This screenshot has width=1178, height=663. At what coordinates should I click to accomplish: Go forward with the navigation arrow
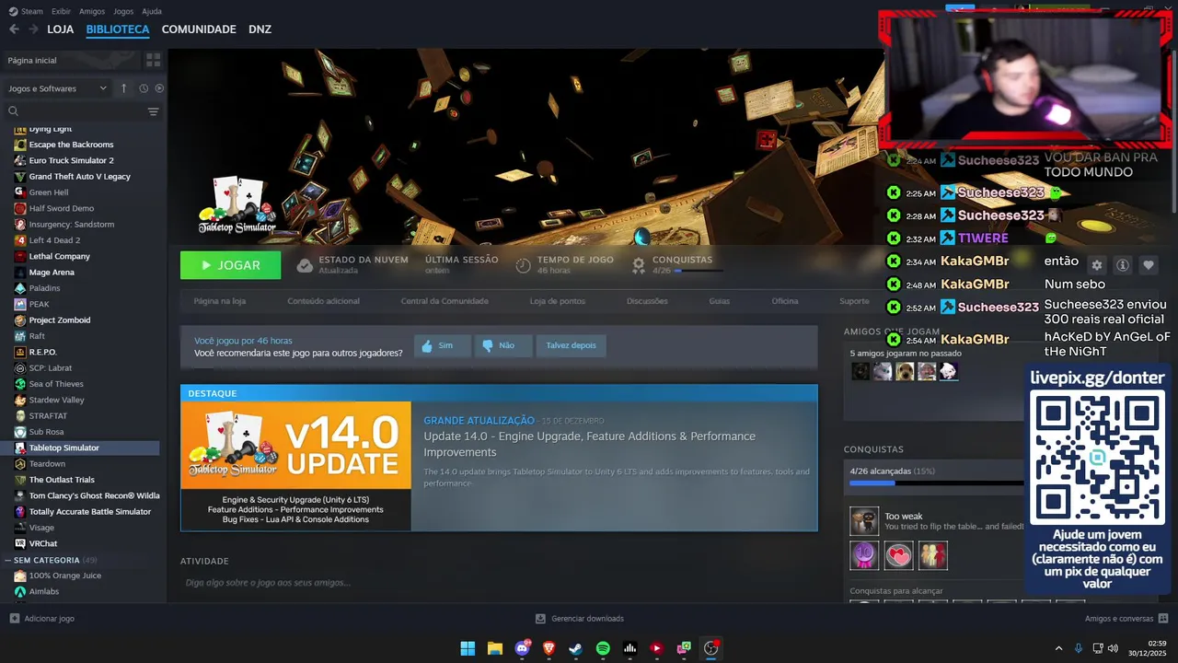[33, 29]
